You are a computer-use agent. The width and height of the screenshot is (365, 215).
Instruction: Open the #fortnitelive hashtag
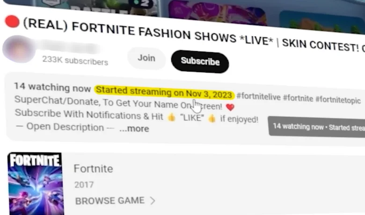point(258,96)
